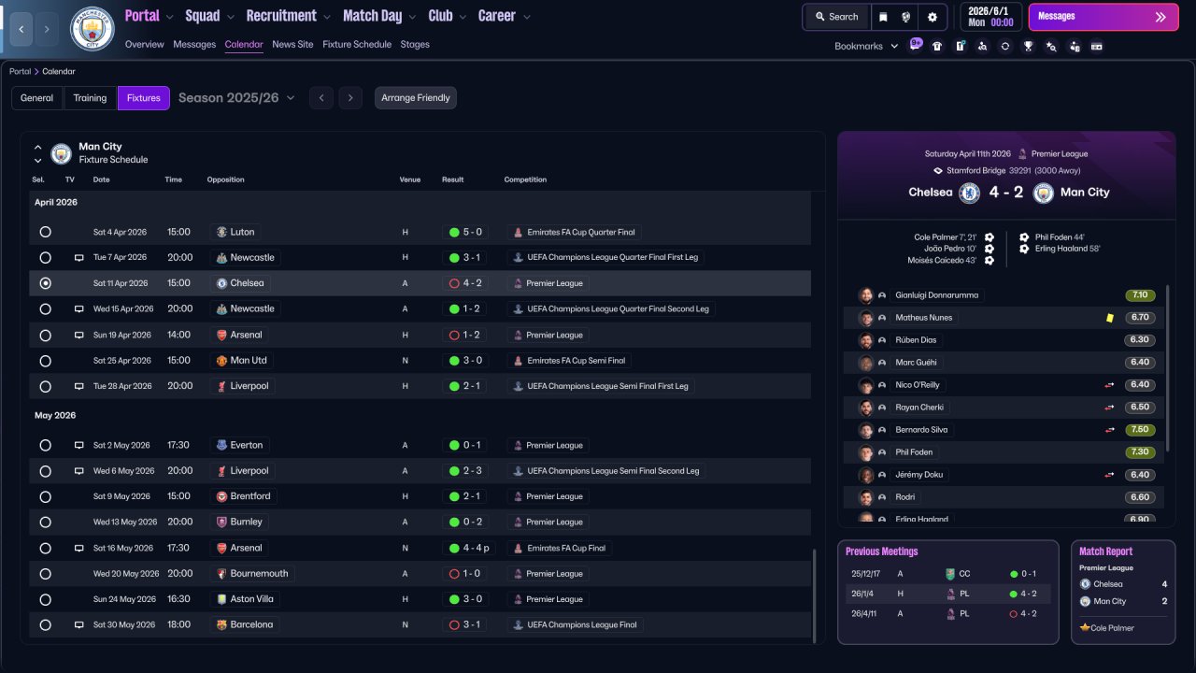Image resolution: width=1196 pixels, height=673 pixels.
Task: Select the radio button for the Barcelona fixture
Action: [x=45, y=624]
